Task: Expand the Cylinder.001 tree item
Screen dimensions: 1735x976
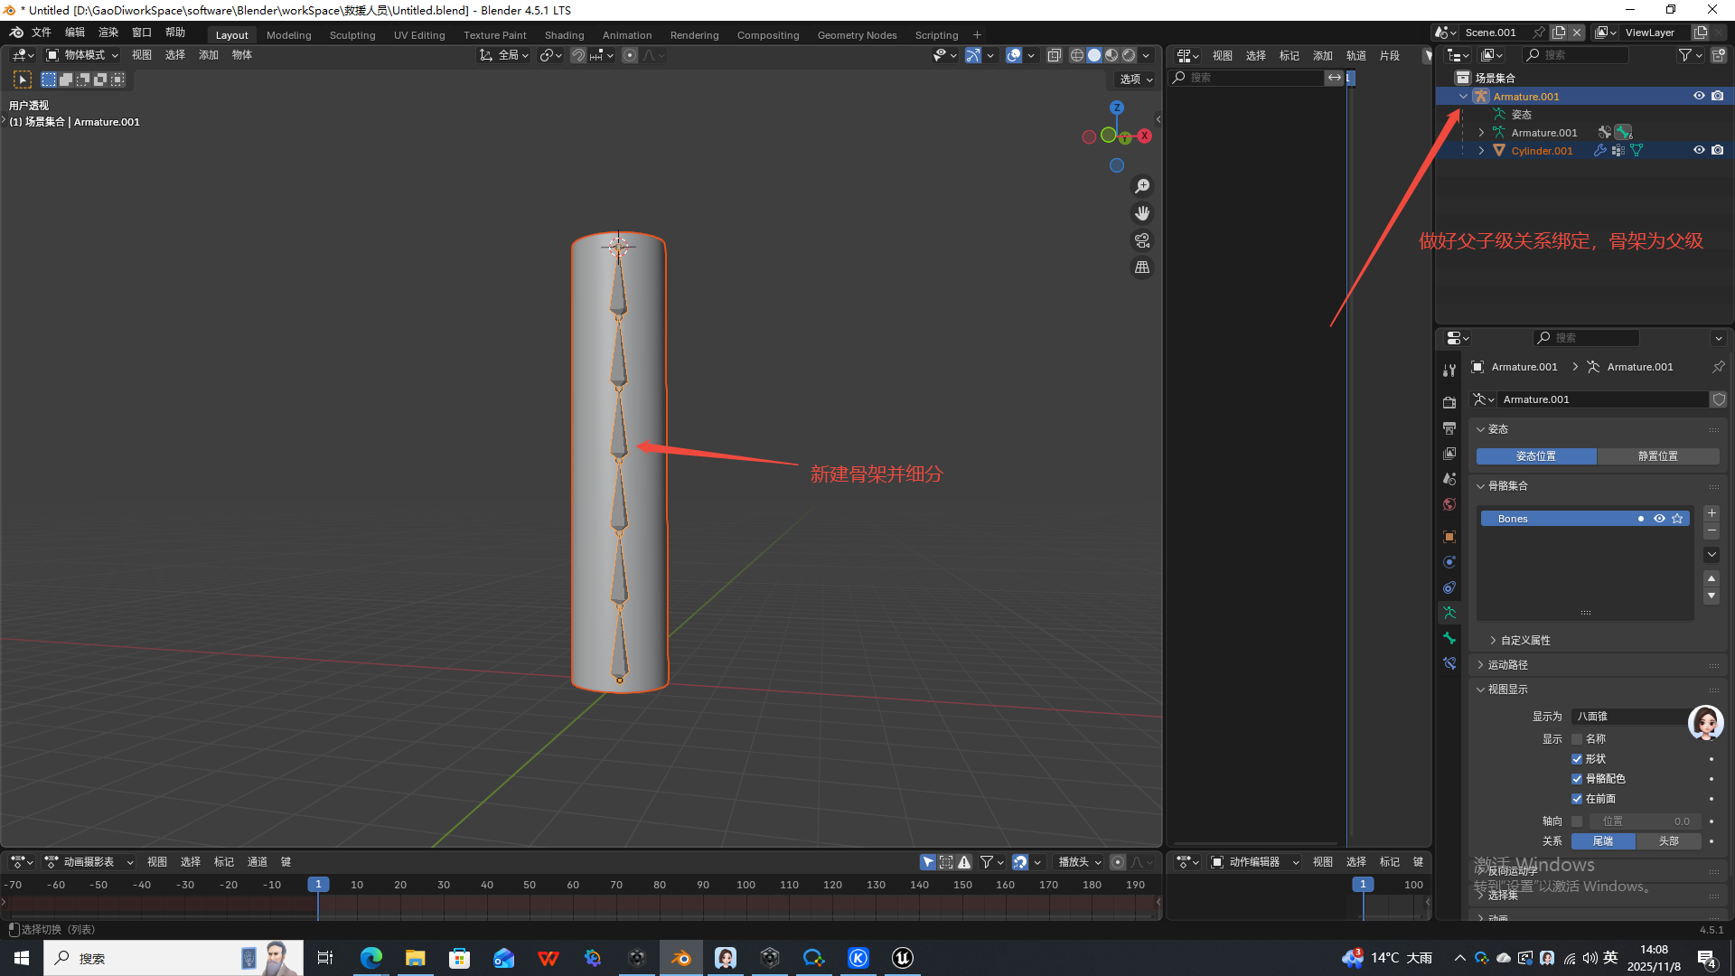Action: click(1481, 151)
